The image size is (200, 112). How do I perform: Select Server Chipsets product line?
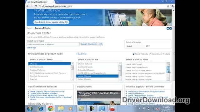tap(97, 79)
